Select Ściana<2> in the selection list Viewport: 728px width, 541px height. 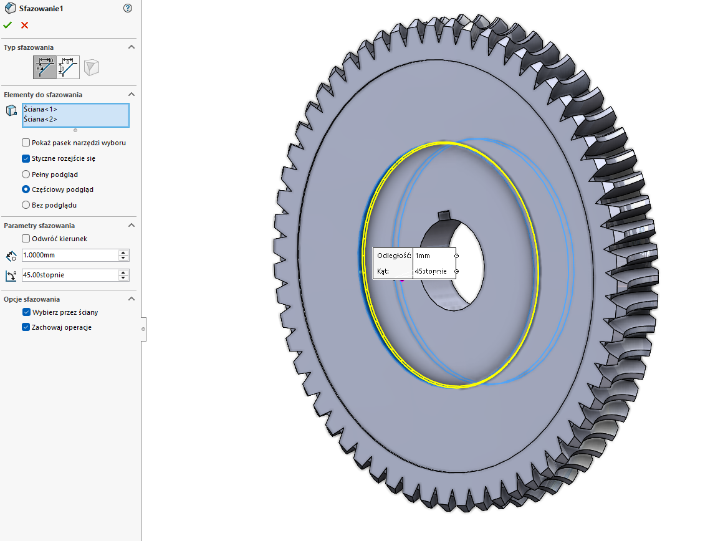[x=41, y=119]
